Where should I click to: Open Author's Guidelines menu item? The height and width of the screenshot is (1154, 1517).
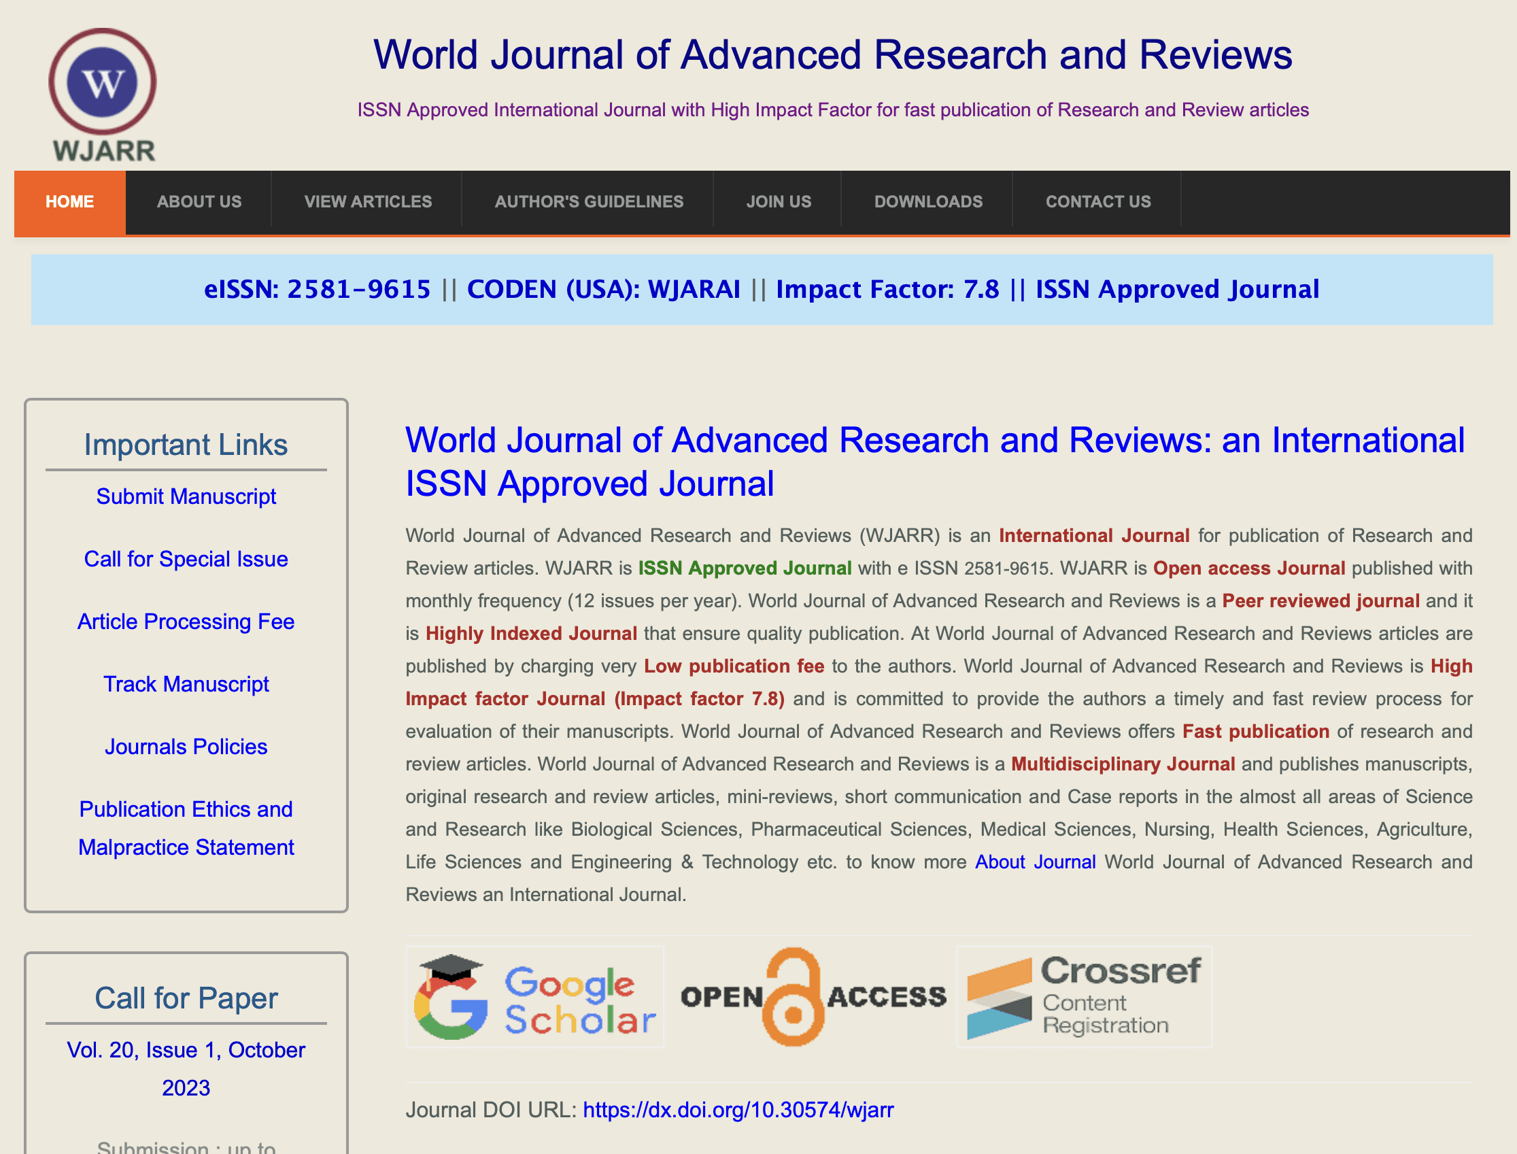(589, 202)
